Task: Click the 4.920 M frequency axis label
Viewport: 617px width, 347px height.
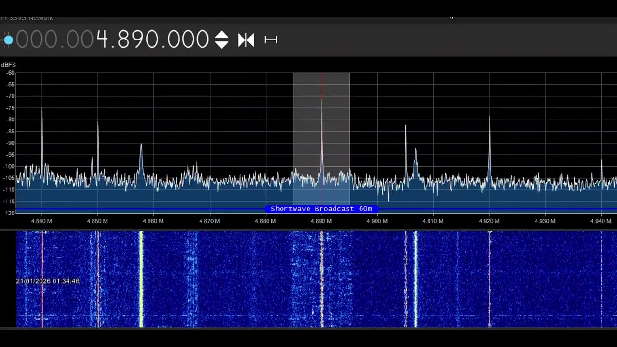Action: [x=489, y=221]
